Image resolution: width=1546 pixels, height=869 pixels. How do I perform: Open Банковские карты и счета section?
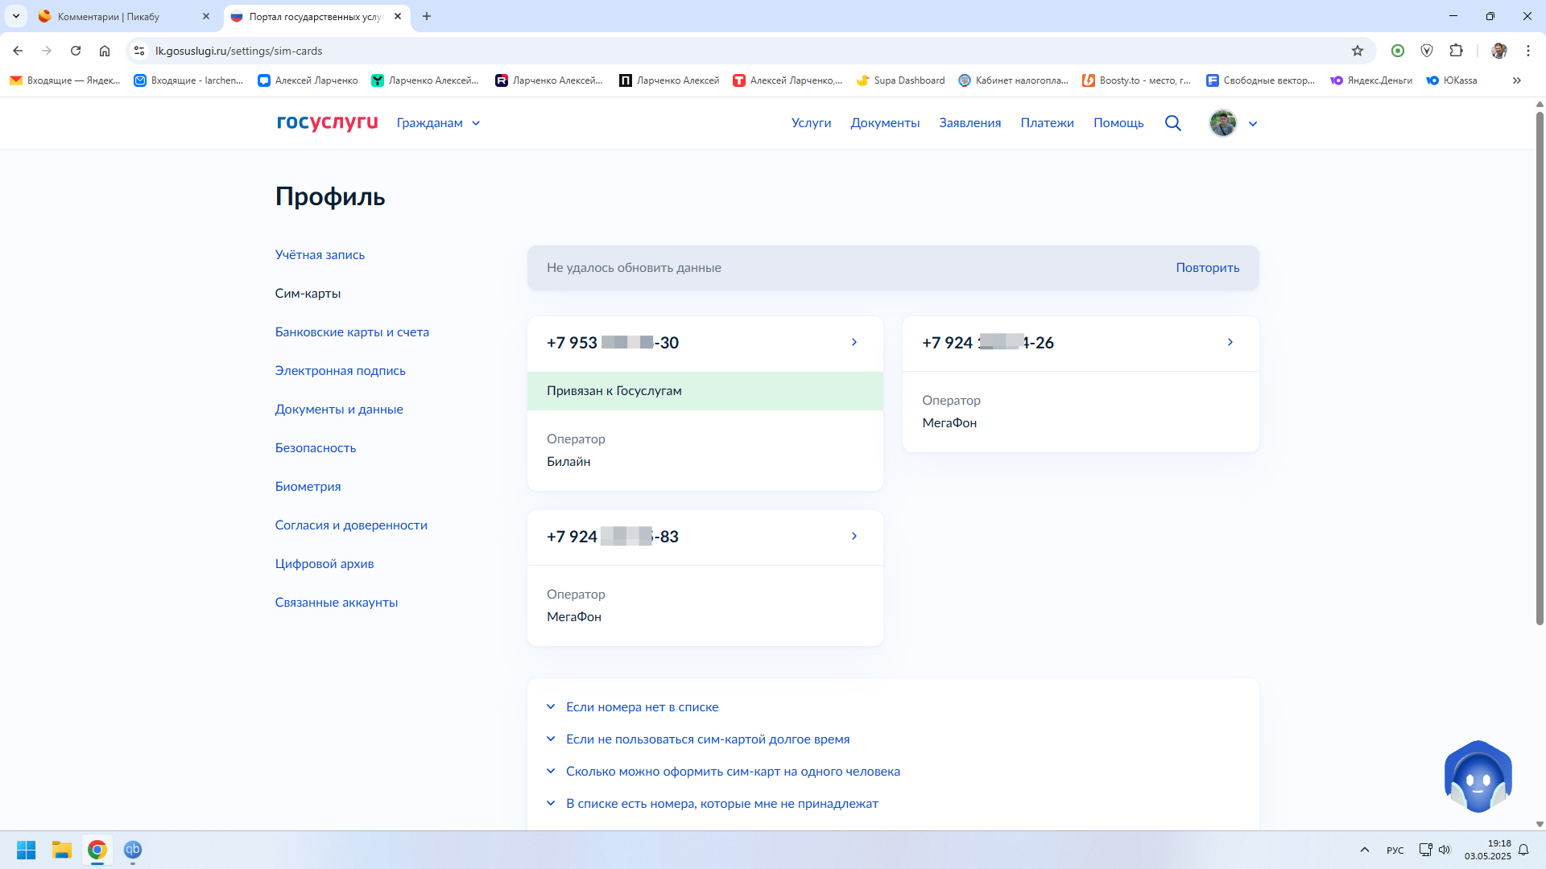point(352,332)
